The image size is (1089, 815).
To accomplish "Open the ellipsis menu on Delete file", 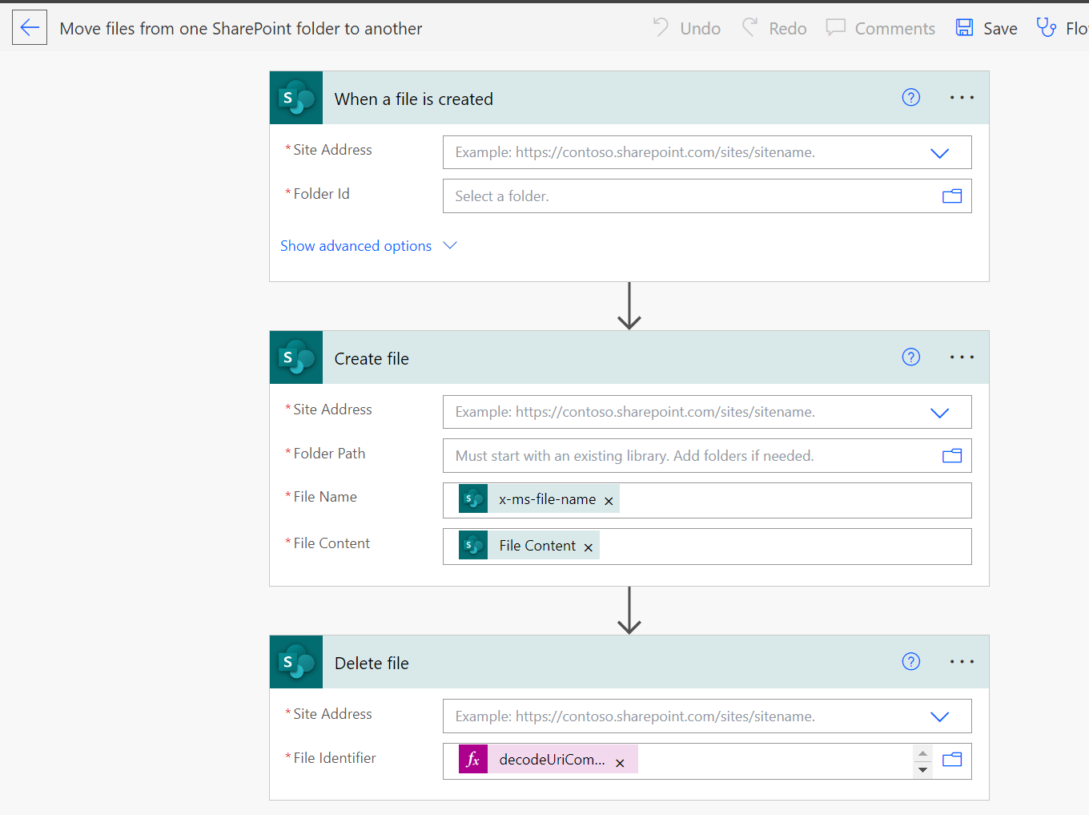I will (x=961, y=661).
